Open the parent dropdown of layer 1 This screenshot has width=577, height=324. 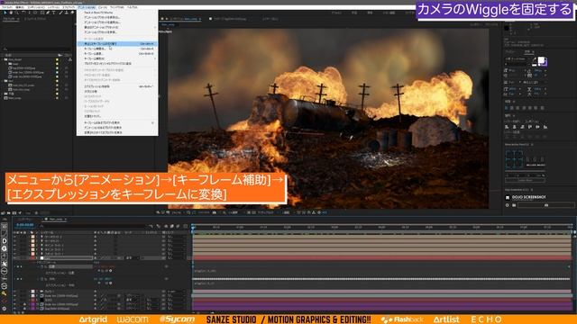click(x=178, y=237)
